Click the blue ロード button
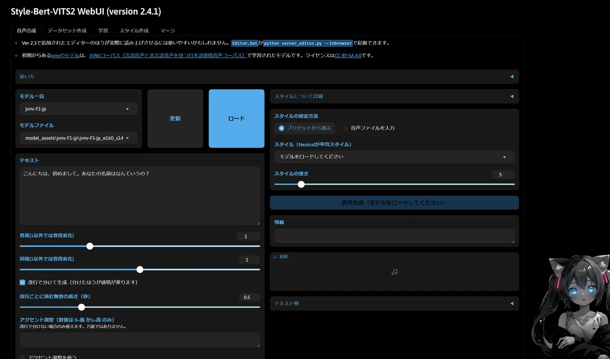Screen dimensions: 610x359 tap(236, 119)
